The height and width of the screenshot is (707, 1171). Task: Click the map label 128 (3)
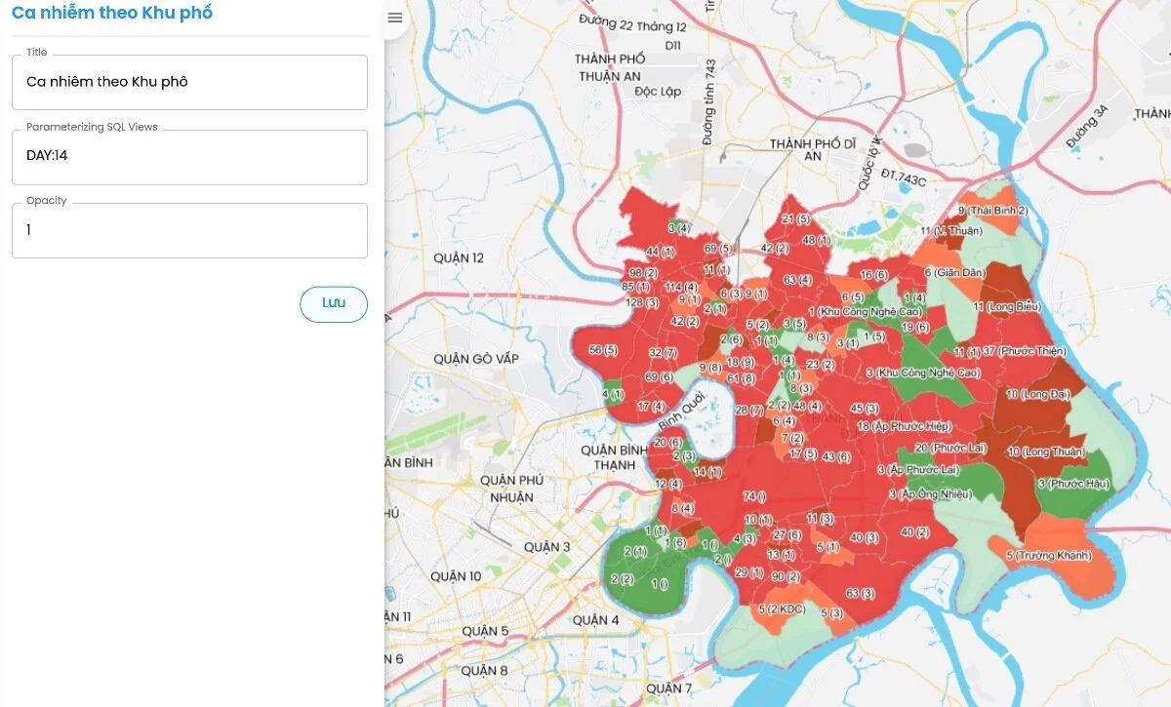[642, 302]
